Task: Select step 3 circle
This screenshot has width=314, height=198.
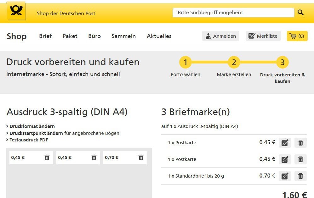Action: pyautogui.click(x=283, y=62)
